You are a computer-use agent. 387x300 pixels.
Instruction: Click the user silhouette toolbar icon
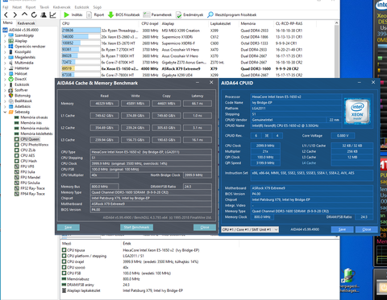pos(44,15)
